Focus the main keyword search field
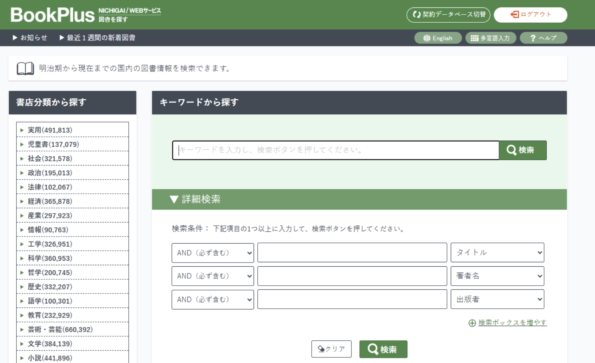Image resolution: width=595 pixels, height=363 pixels. pyautogui.click(x=335, y=150)
